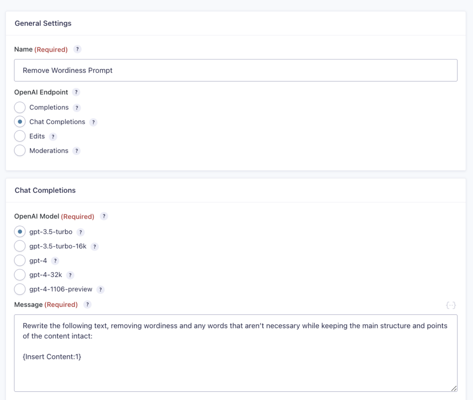This screenshot has width=473, height=400.
Task: Click the help icon beside the Edits option
Action: (53, 137)
